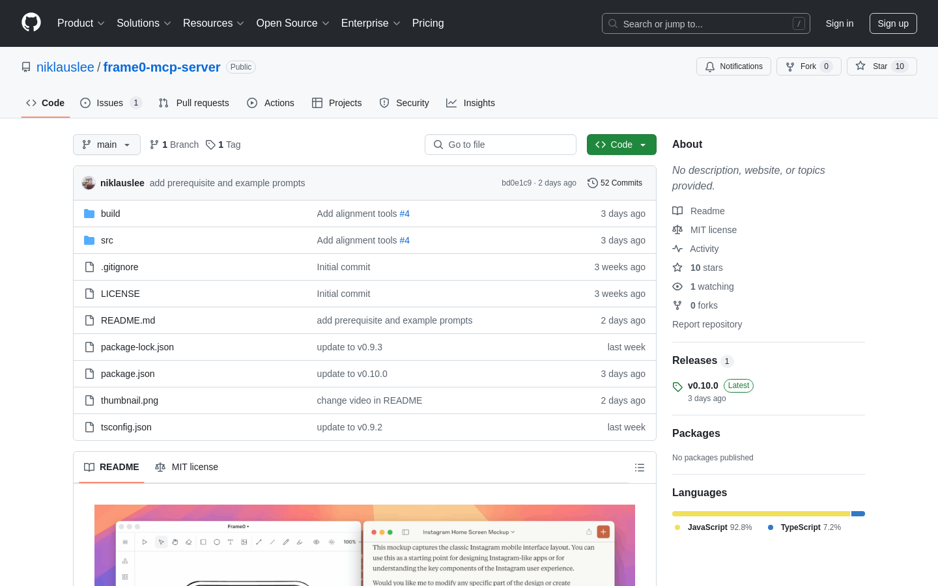Click the eye icon beside 1 watching
Viewport: 938px width, 586px height.
677,286
